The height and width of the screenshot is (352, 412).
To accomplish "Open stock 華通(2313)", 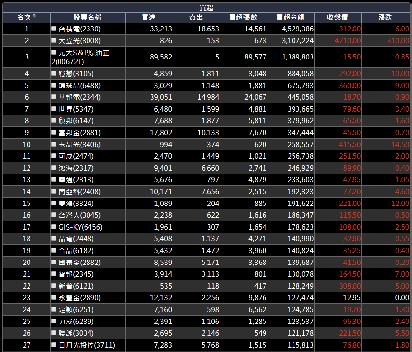I will pyautogui.click(x=76, y=180).
